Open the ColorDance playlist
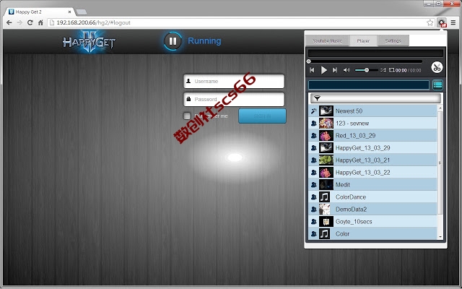Viewport: 462px width, 289px height. point(372,197)
